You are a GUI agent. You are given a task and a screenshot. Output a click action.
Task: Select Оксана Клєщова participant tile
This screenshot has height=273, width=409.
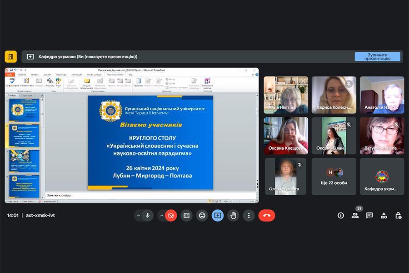[x=286, y=136]
